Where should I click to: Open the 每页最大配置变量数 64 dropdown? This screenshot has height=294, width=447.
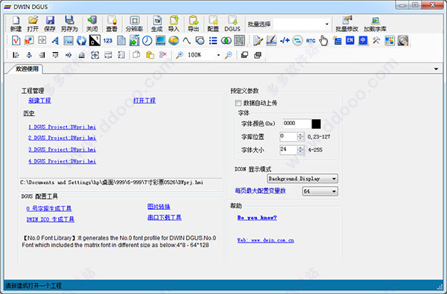320,191
